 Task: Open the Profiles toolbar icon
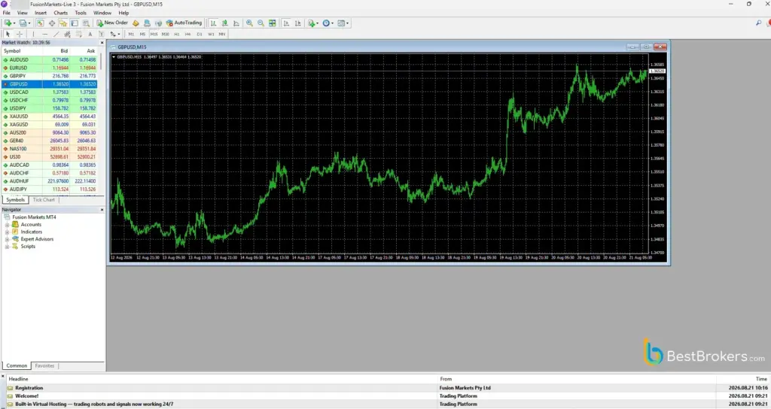(23, 23)
